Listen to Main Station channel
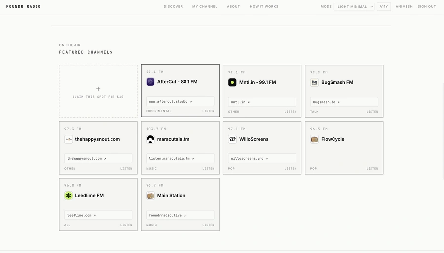 coord(208,225)
